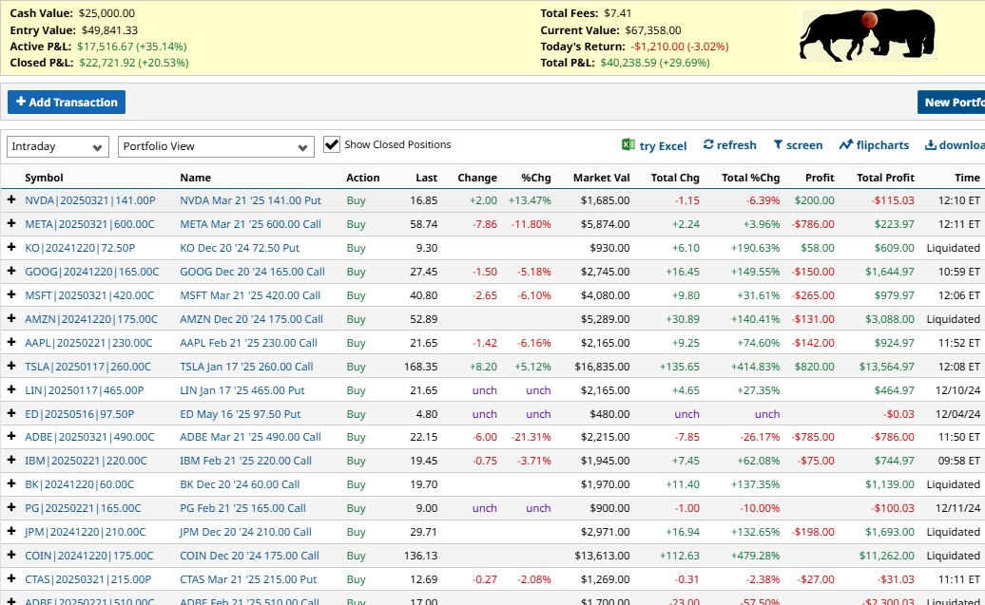Viewport: 985px width, 605px height.
Task: Open MSFT Mar 21 '25 420.00 Call name link
Action: tap(250, 295)
